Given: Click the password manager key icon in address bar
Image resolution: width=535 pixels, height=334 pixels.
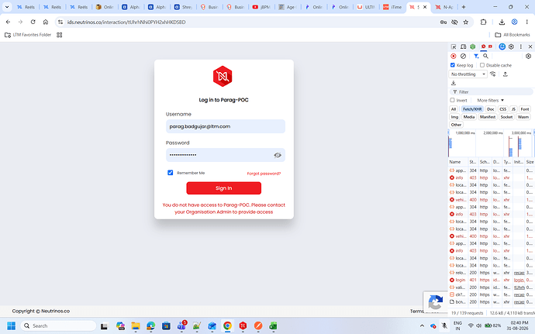Looking at the screenshot, I should (444, 22).
